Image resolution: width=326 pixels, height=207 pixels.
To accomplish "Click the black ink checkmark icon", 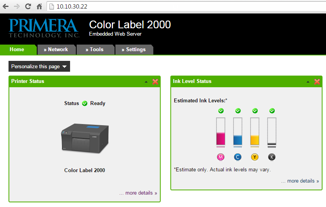I will [x=272, y=111].
